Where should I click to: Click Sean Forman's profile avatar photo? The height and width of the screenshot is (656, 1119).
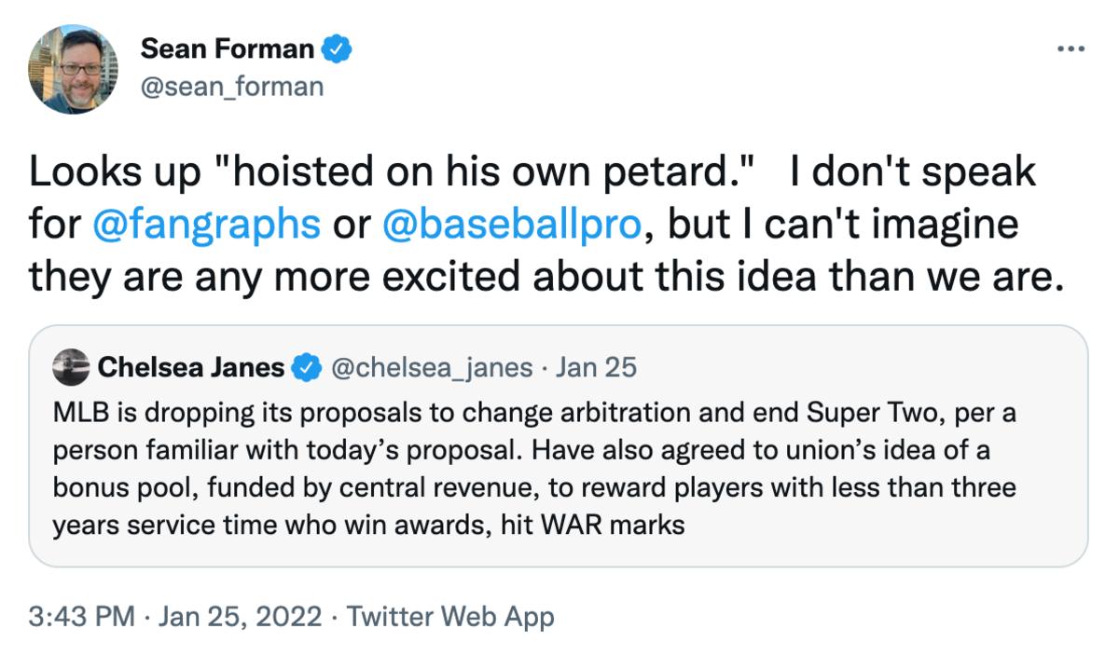(74, 70)
